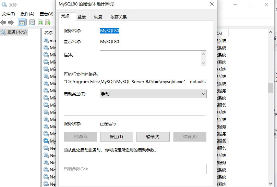Click inside the 描述 text box
The height and width of the screenshot is (187, 277).
pos(150,58)
